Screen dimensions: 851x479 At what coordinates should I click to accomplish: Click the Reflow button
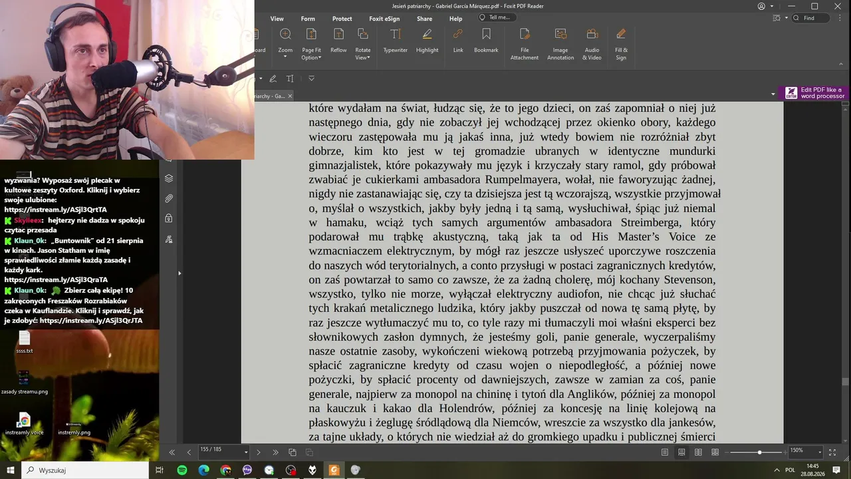point(338,41)
